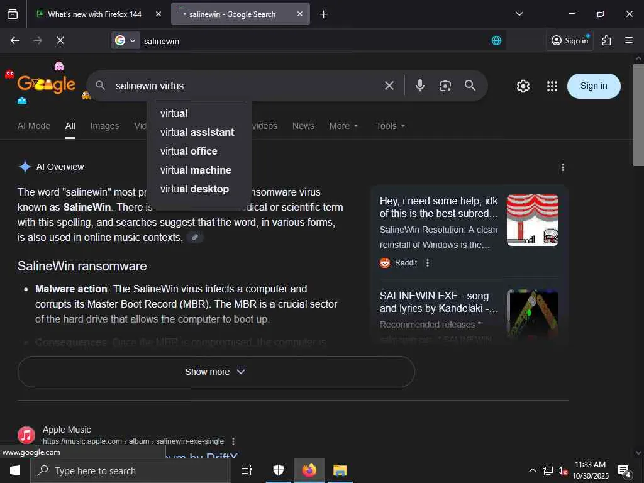This screenshot has height=483, width=644.
Task: Open search by image camera icon
Action: (x=445, y=86)
